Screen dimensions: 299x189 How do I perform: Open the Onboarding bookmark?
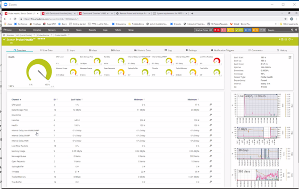coord(119,24)
